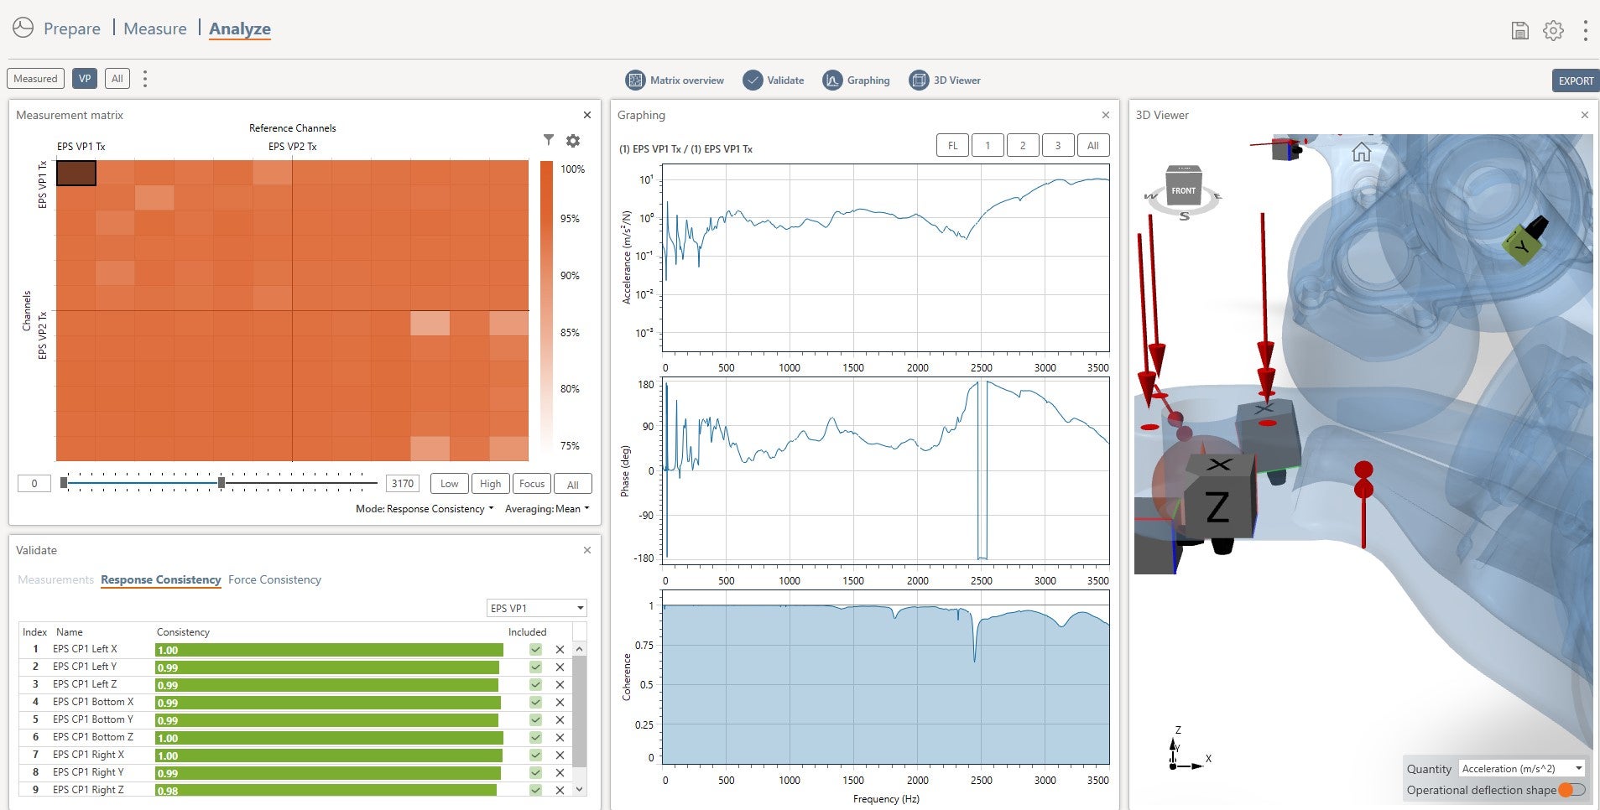Open the EPS VP1 dropdown in Validate
The height and width of the screenshot is (810, 1600).
point(536,608)
